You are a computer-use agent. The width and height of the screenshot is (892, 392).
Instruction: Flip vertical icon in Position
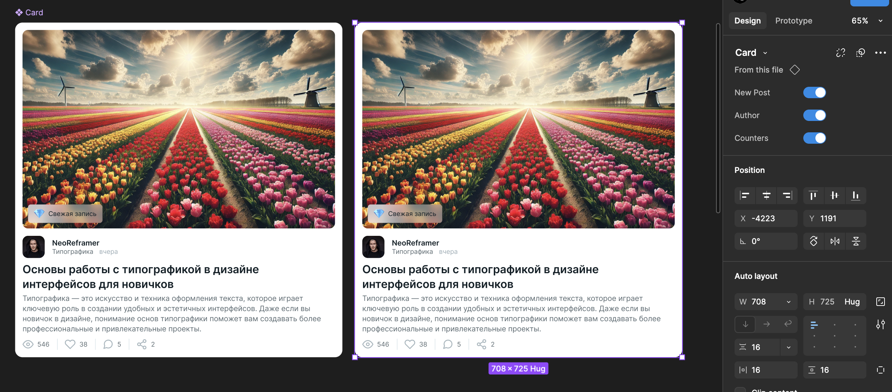[x=856, y=241]
